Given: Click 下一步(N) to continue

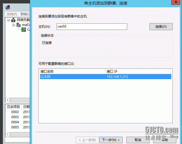Looking at the screenshot, I should [111, 140].
